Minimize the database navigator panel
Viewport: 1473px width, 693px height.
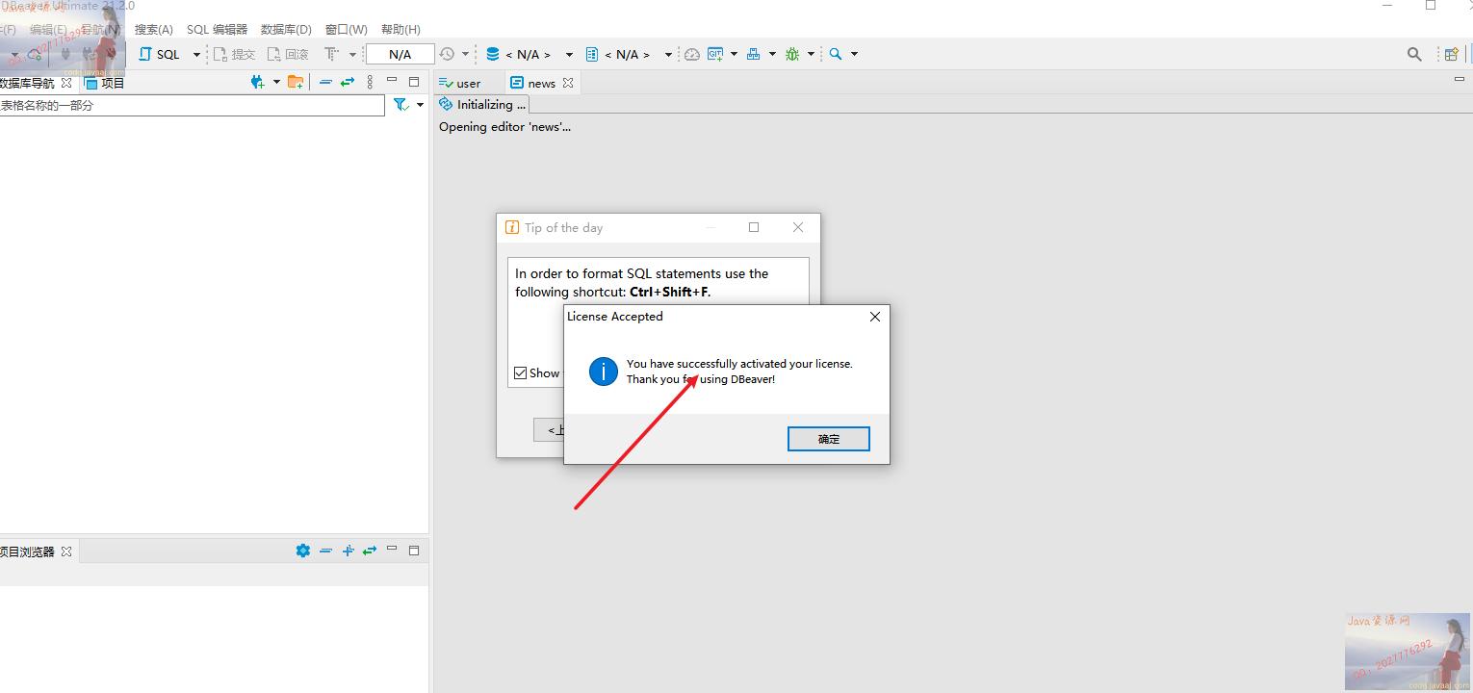392,81
